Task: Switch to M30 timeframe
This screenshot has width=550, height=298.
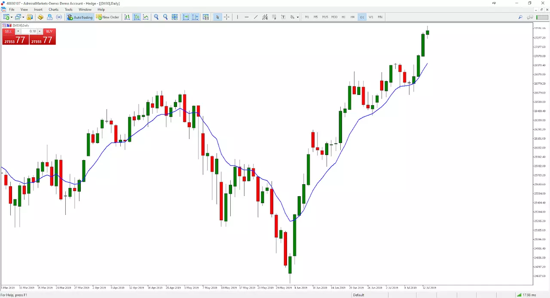Action: tap(334, 17)
